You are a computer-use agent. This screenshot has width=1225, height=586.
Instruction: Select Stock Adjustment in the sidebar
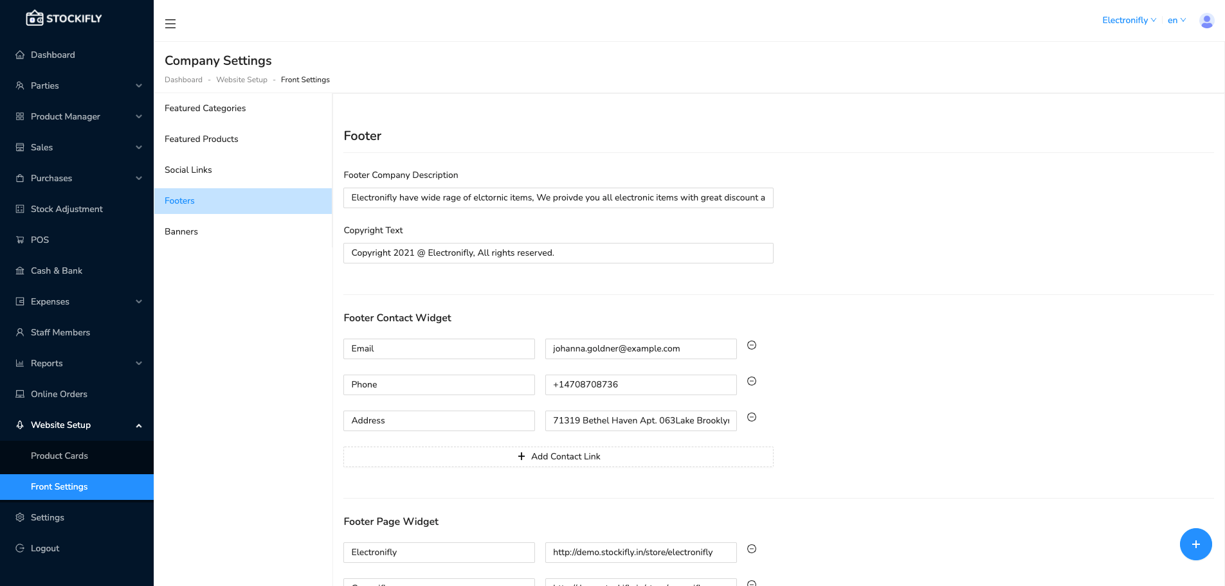point(66,209)
